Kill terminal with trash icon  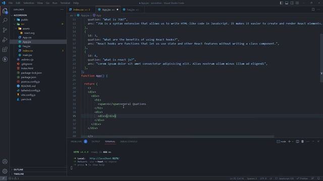click(x=302, y=141)
